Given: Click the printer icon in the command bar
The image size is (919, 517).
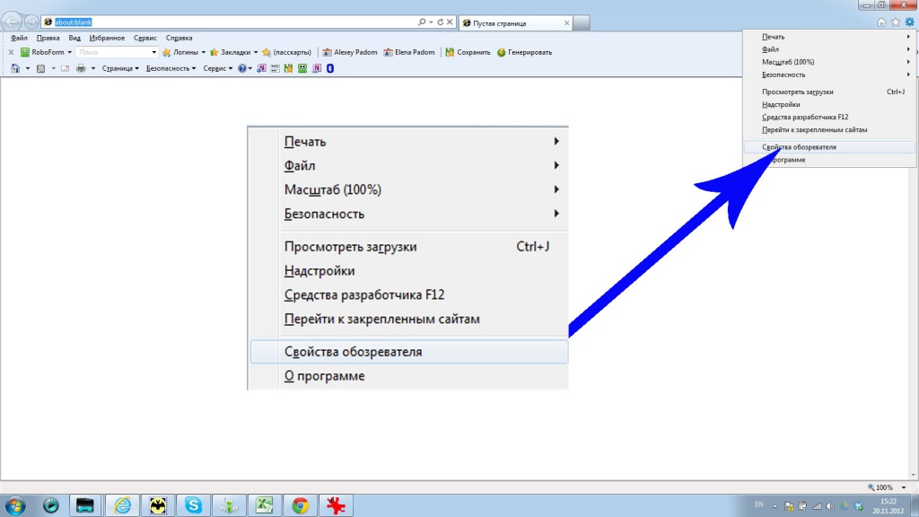Looking at the screenshot, I should [x=81, y=68].
